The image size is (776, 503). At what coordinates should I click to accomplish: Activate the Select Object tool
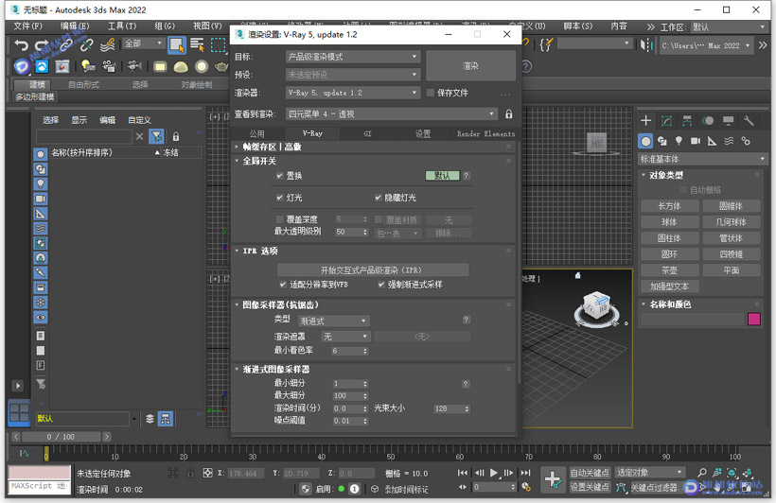(x=177, y=45)
